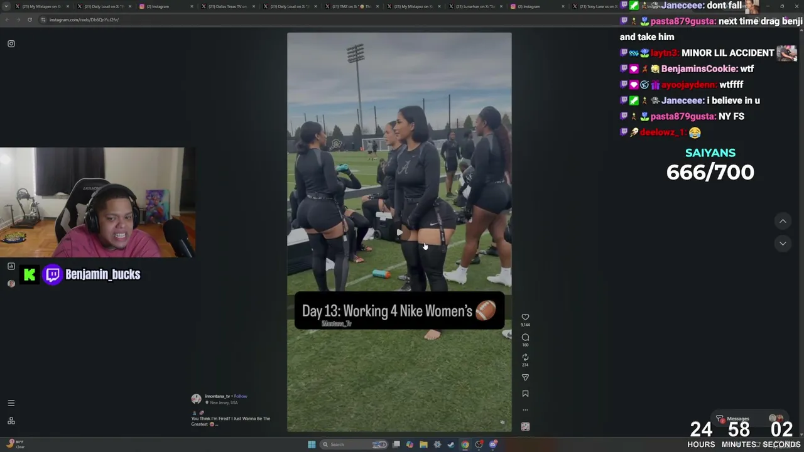The image size is (804, 452).
Task: Open the reel's three-dot more options
Action: 525,410
